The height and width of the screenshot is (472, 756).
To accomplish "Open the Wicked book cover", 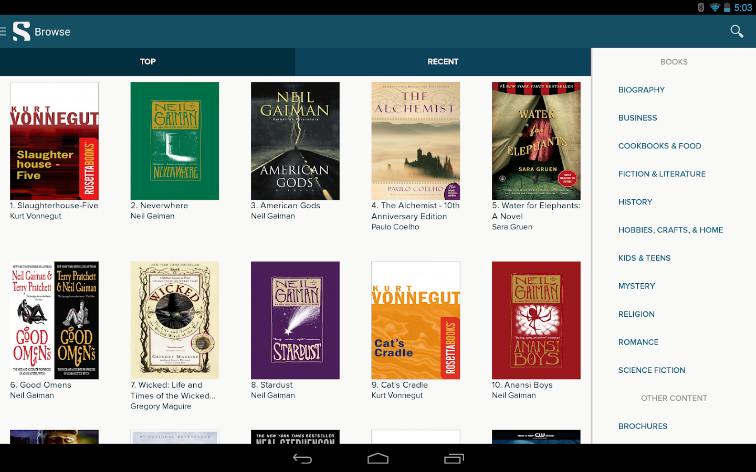I will [x=175, y=320].
